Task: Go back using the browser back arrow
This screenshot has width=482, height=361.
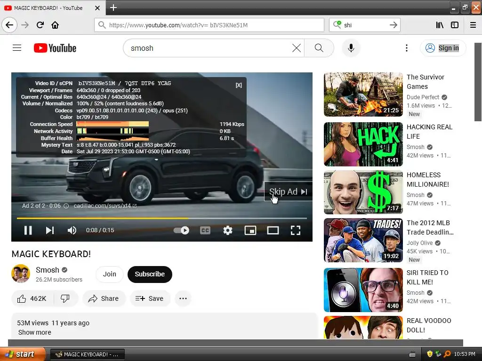Action: 9,25
